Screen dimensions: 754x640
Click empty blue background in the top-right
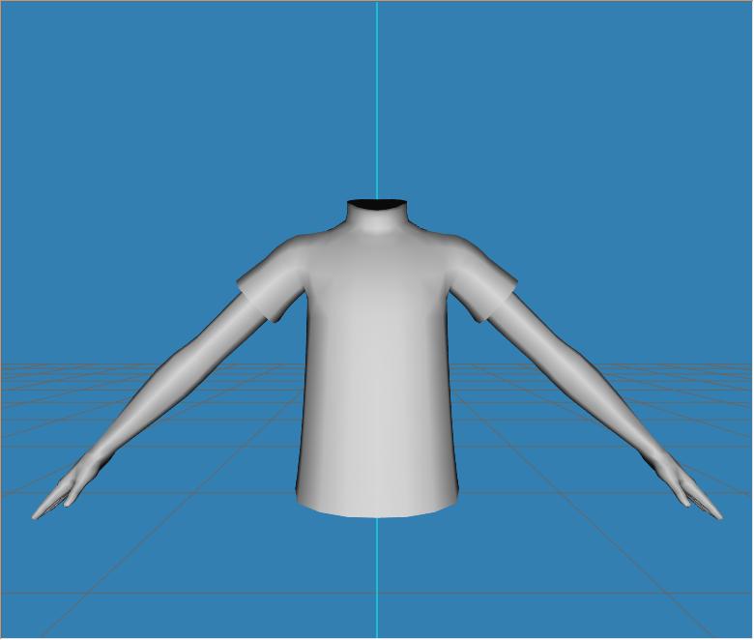pos(657,97)
